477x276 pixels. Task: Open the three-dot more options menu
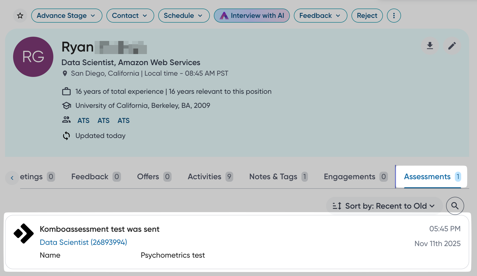pos(394,16)
